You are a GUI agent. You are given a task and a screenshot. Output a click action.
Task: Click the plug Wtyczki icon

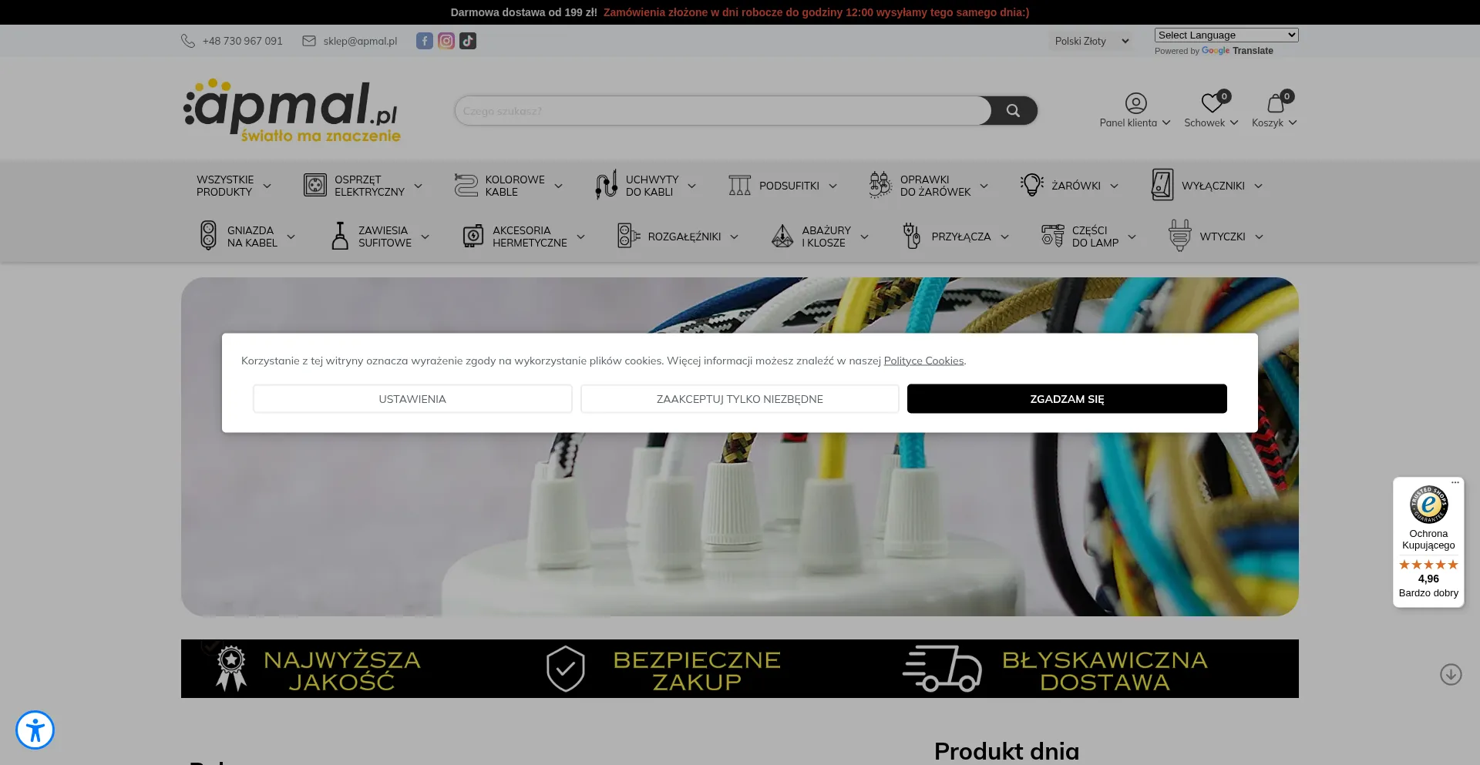(1180, 236)
